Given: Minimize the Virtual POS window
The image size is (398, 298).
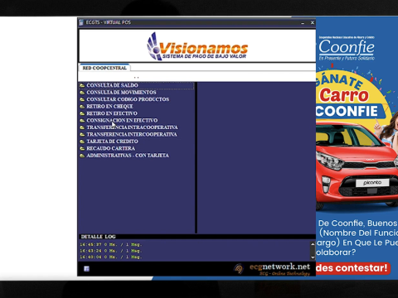Looking at the screenshot, I should 303,23.
